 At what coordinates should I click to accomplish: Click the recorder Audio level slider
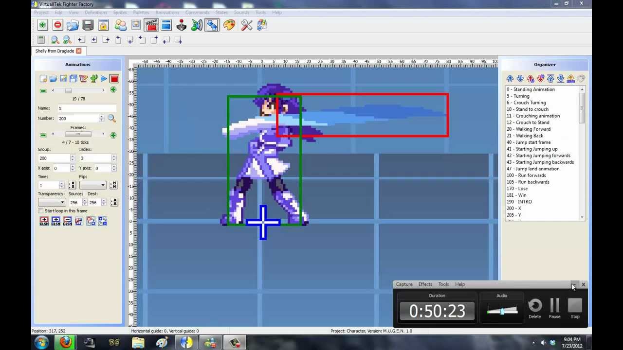(502, 311)
